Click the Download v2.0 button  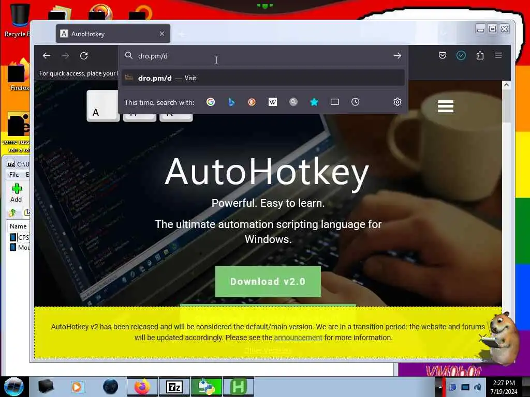click(x=268, y=282)
